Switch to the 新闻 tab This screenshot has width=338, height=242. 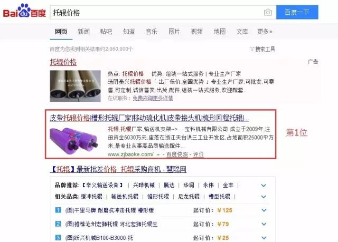point(83,32)
